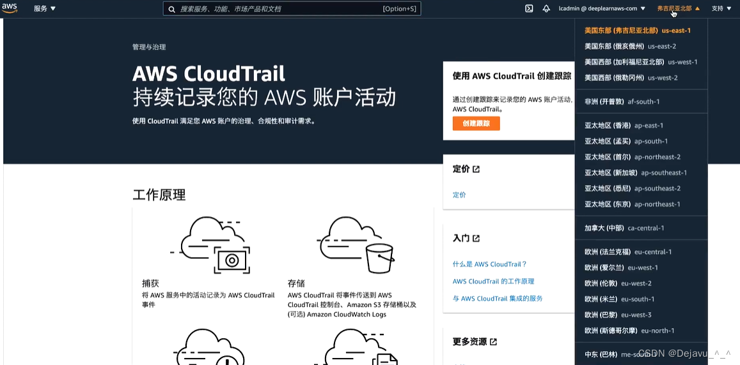Expand the 服务 services dropdown
Image resolution: width=740 pixels, height=365 pixels.
(45, 8)
